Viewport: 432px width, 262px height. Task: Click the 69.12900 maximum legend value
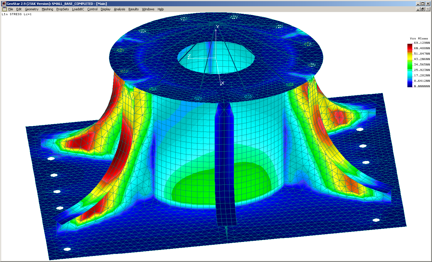tap(422, 43)
